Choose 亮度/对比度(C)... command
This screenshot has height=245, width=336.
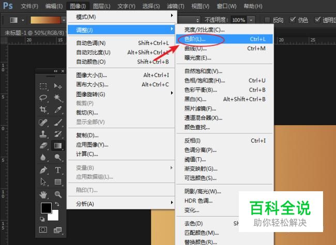(x=224, y=29)
